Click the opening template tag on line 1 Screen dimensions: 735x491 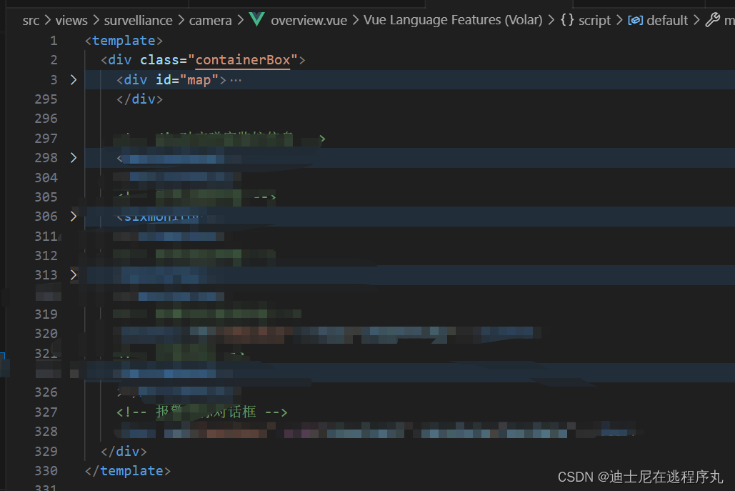(x=124, y=41)
